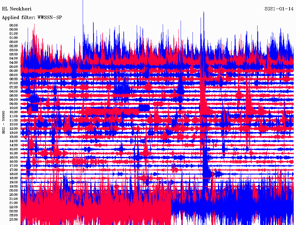
Task: Select the 23:30 time label
Action: pyautogui.click(x=13, y=219)
